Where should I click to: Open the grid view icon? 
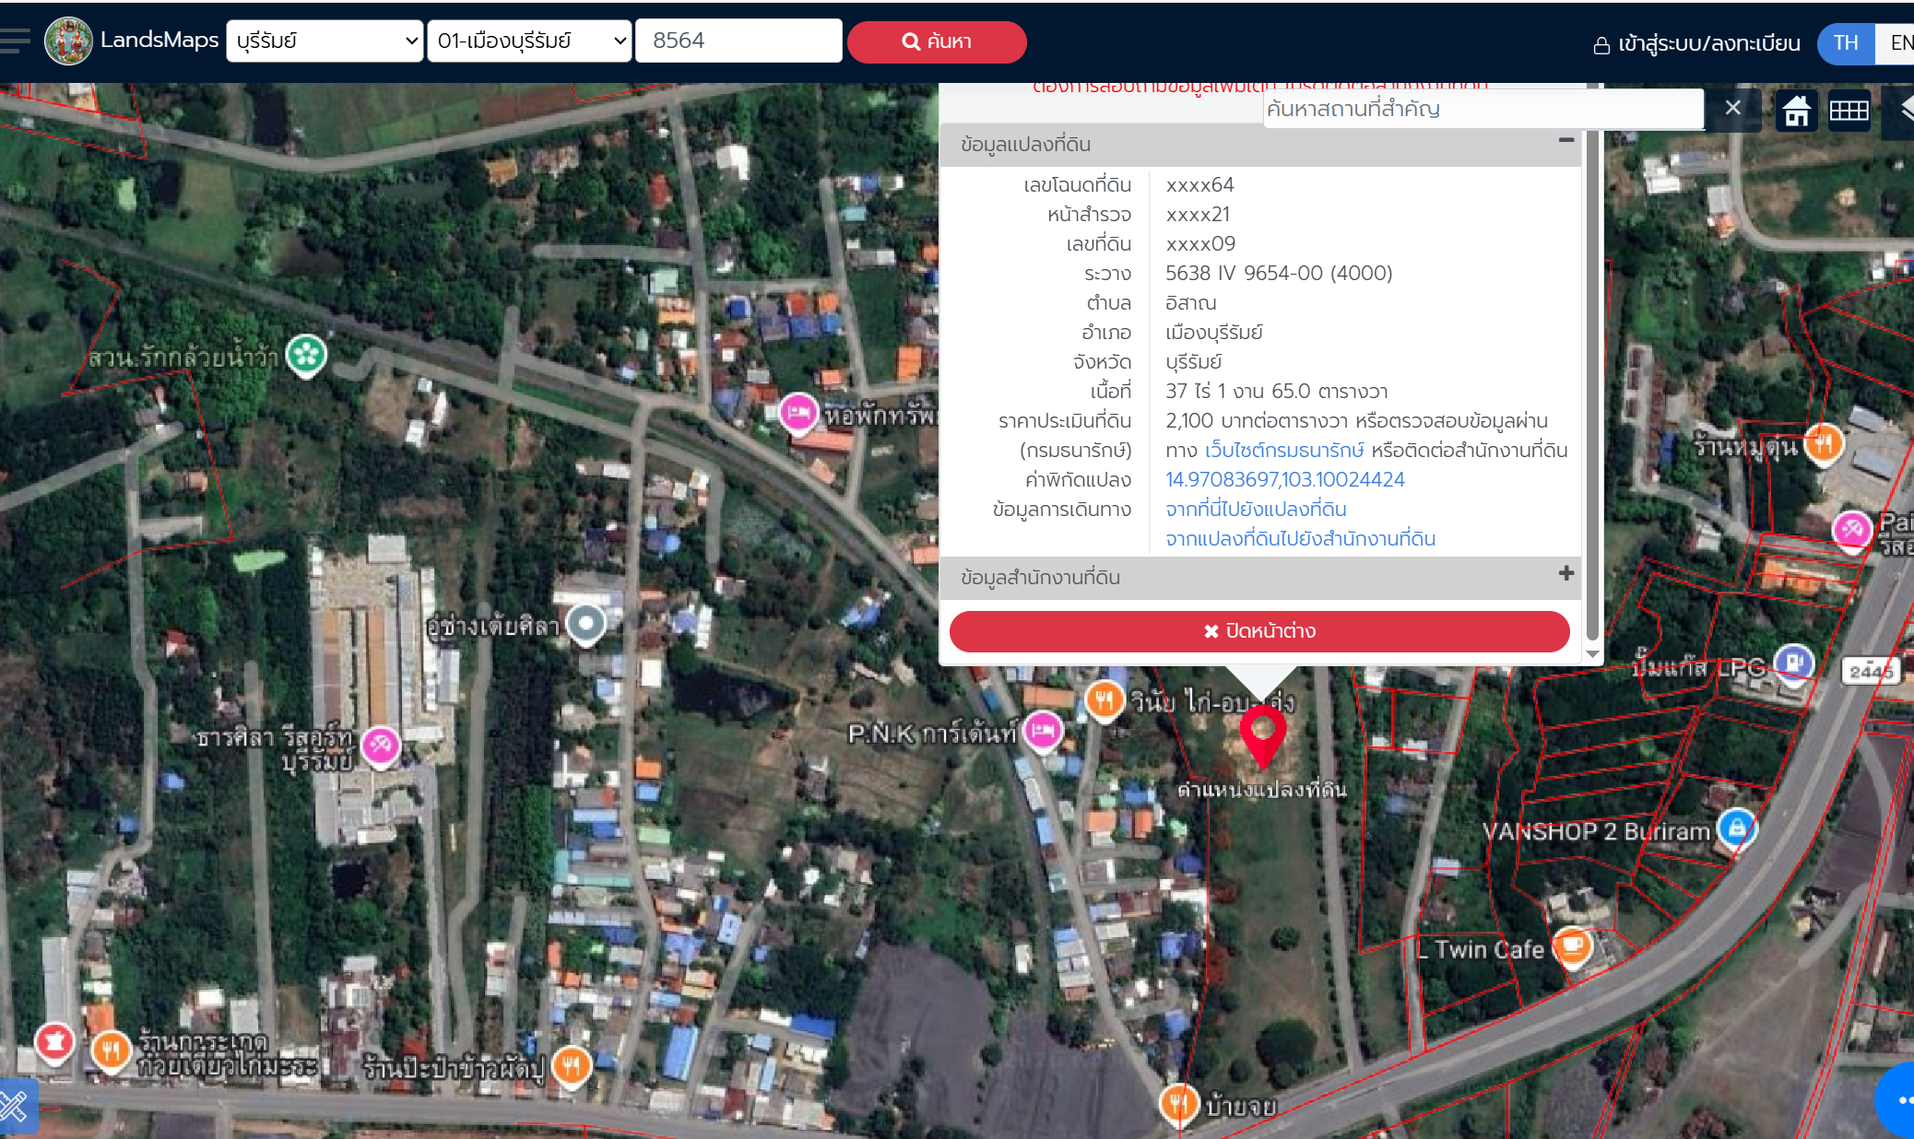pyautogui.click(x=1849, y=110)
